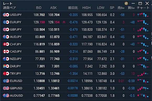The width and height of the screenshot is (152, 101).
Task: Open the AUDUSD mini chart
Action: [143, 96]
